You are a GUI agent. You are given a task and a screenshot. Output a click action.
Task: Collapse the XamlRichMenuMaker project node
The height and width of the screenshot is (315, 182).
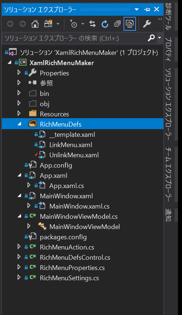pyautogui.click(x=10, y=63)
